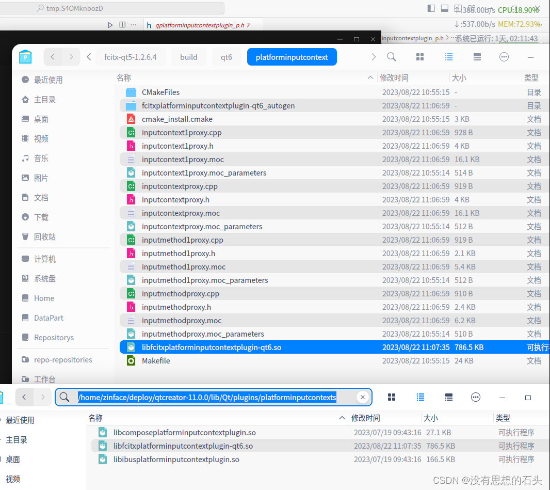Go back in lower file manager
The image size is (550, 490).
[24, 398]
